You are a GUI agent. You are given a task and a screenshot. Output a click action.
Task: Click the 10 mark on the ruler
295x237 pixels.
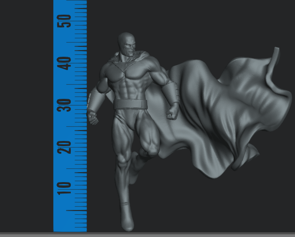64,189
